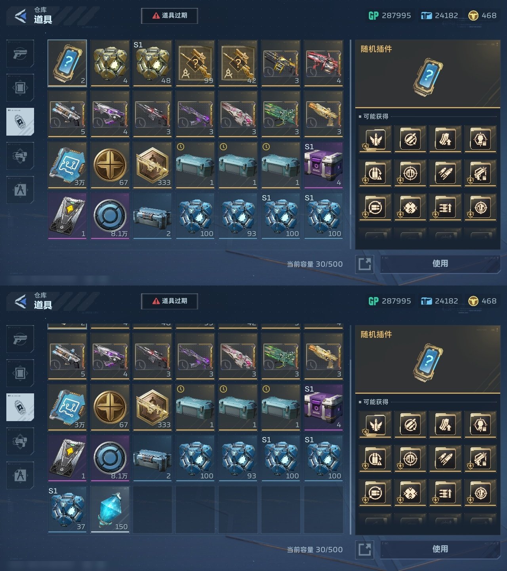The height and width of the screenshot is (571, 507).
Task: Click the highlighted plugin tab in the lower sidebar
Action: tap(20, 407)
